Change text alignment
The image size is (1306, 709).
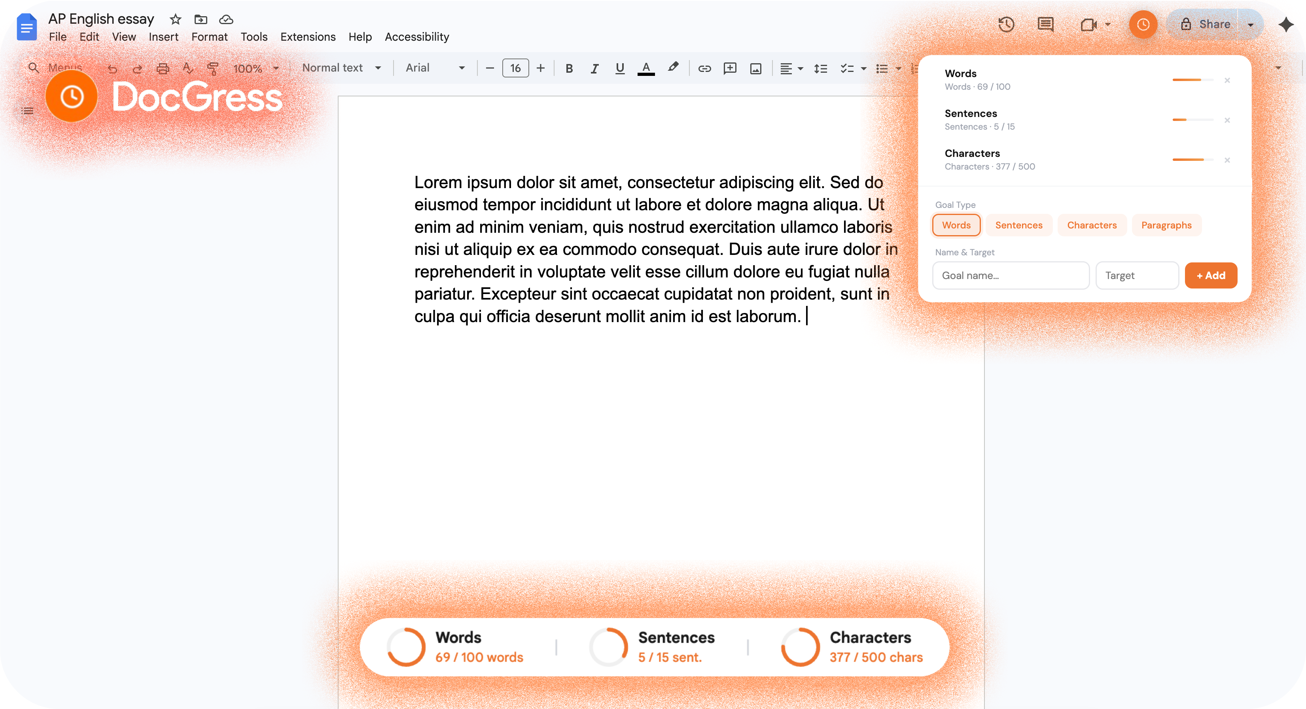[786, 68]
